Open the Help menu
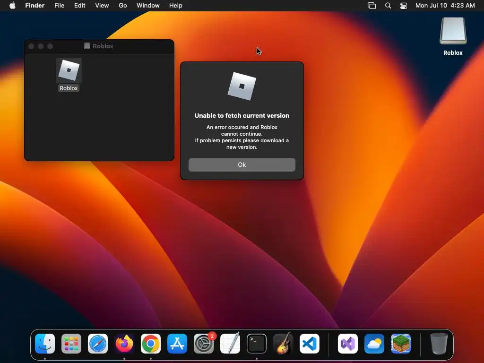Image resolution: width=484 pixels, height=363 pixels. click(176, 6)
